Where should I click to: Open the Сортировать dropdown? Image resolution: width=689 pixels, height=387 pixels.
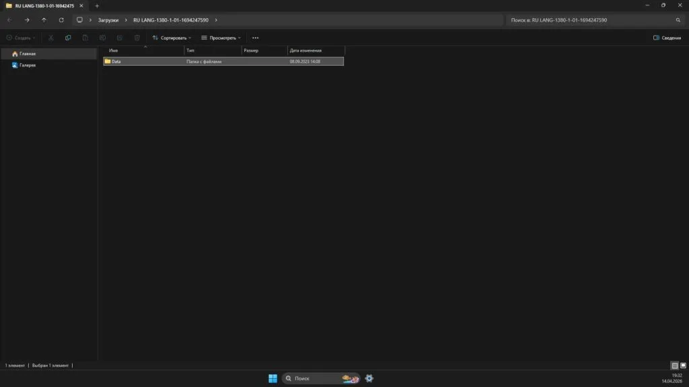click(x=172, y=38)
